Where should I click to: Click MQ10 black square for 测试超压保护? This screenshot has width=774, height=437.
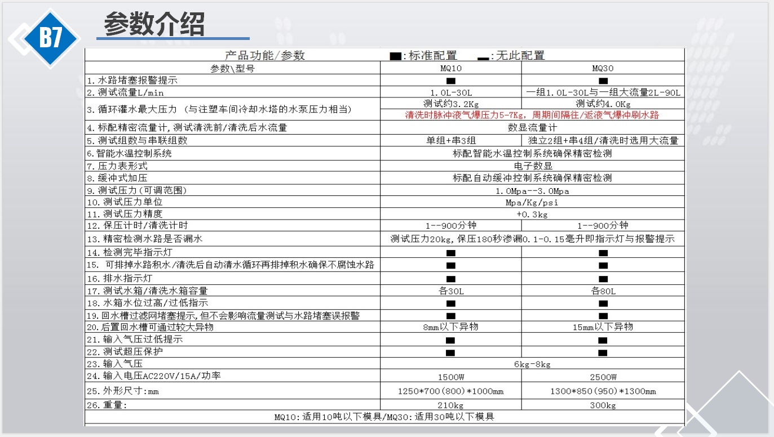450,352
